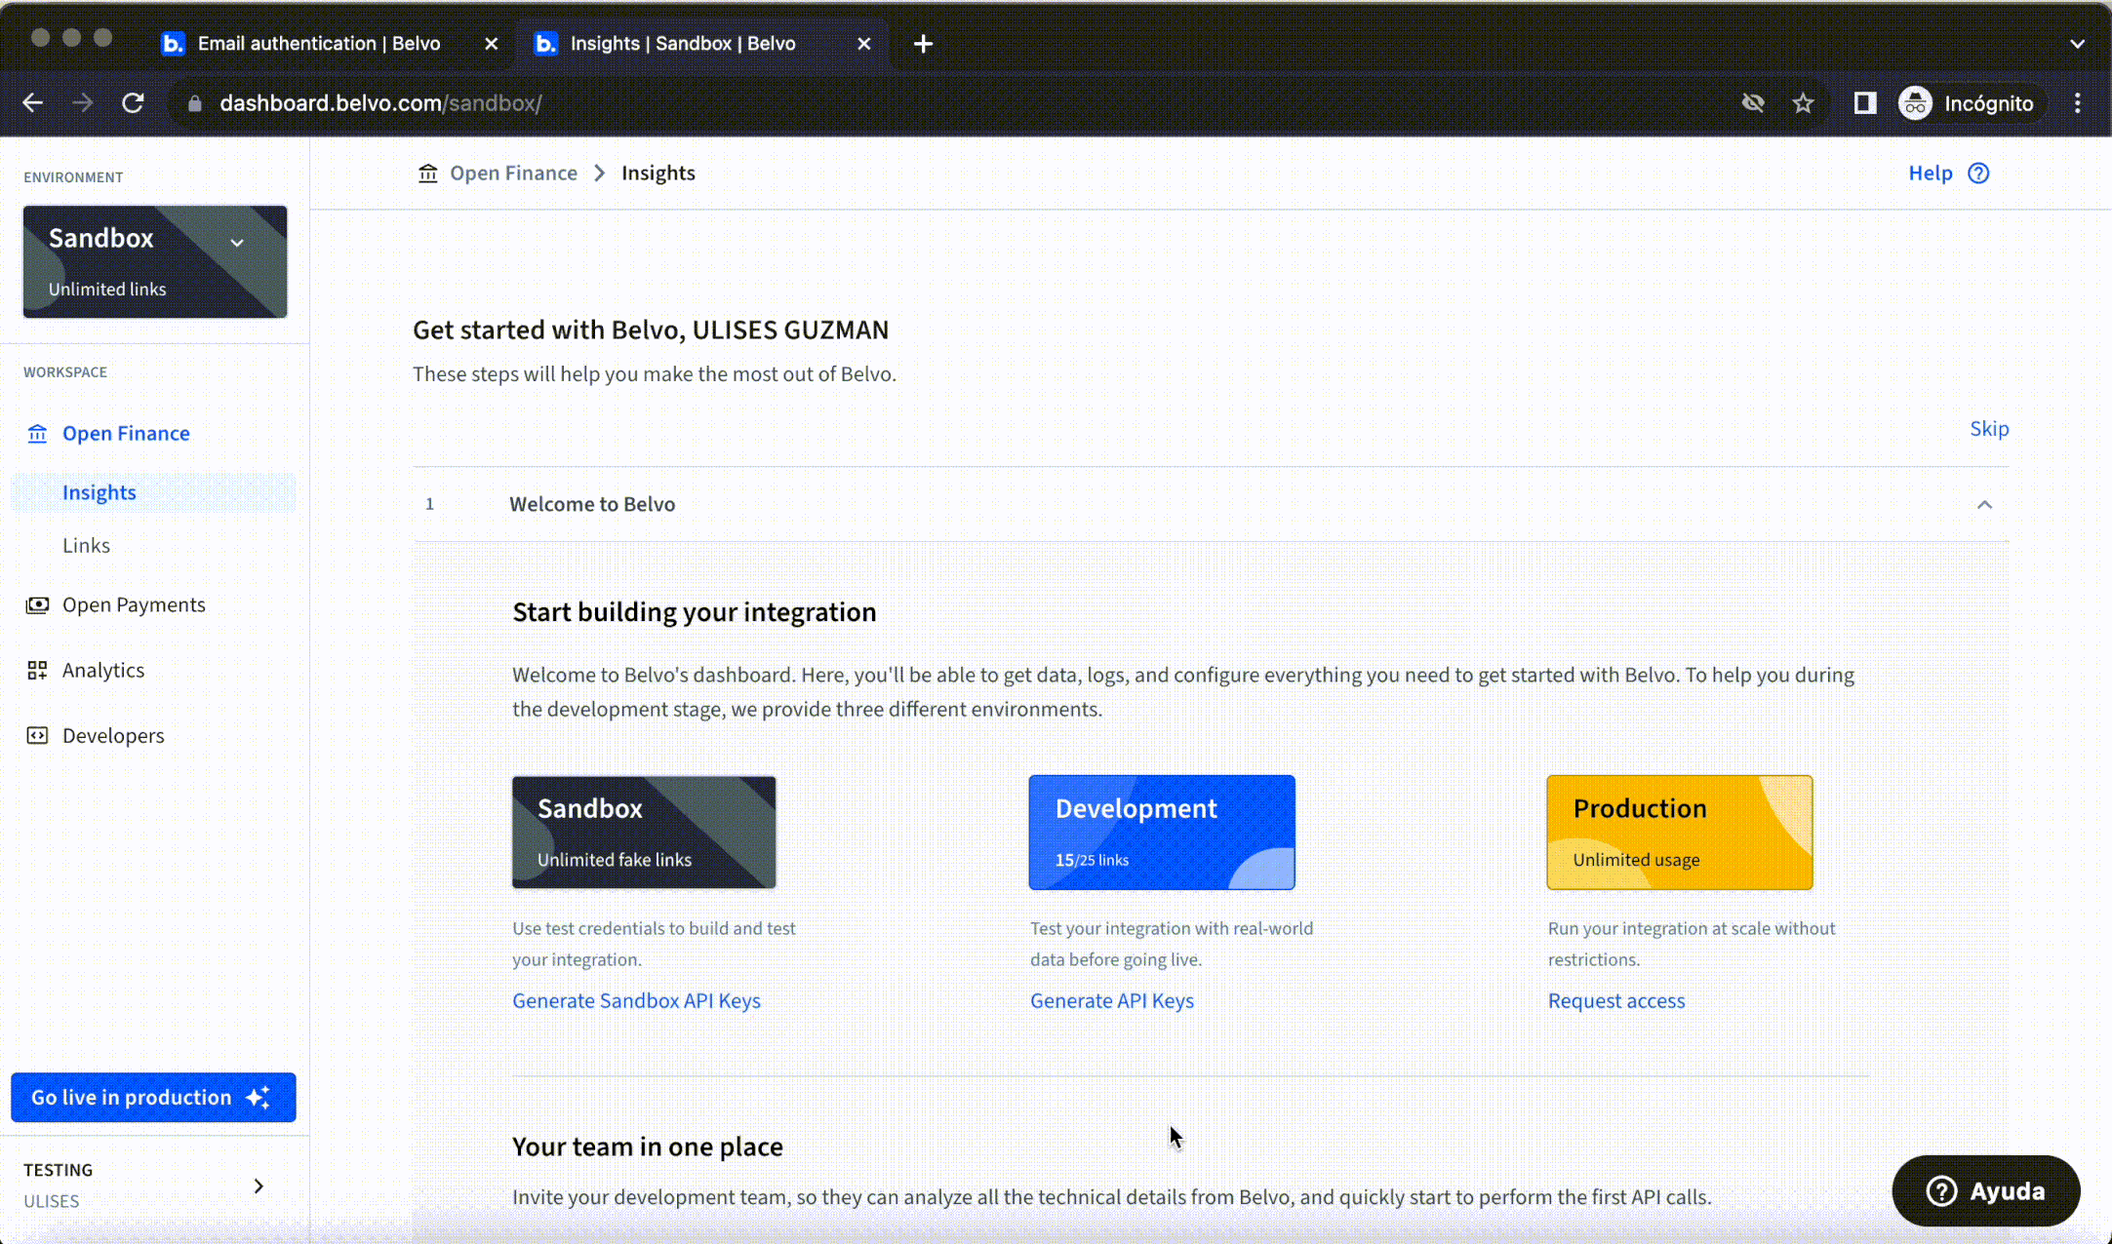Click the crossed-out eye tracking icon
The image size is (2112, 1244).
1753,103
